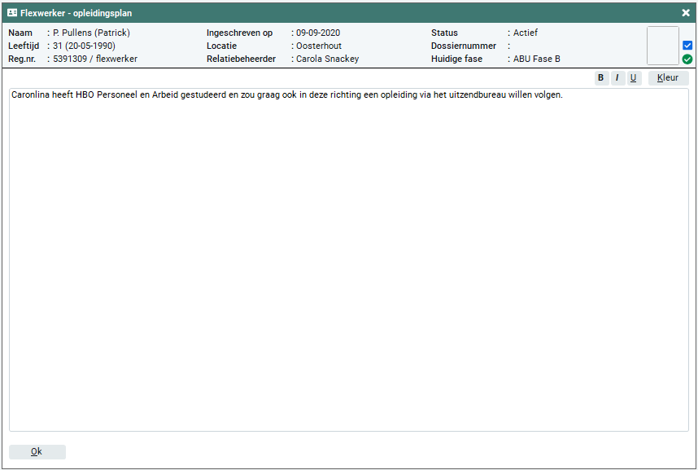Uncheck the blue checkbox beside the photo
The height and width of the screenshot is (470, 698).
click(687, 46)
